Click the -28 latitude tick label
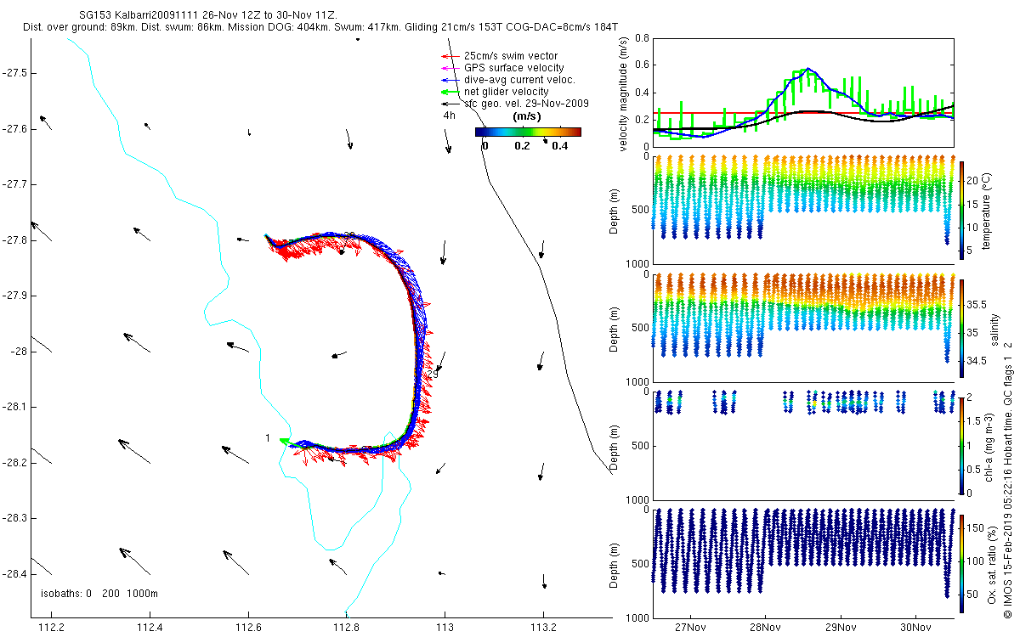 click(x=18, y=352)
